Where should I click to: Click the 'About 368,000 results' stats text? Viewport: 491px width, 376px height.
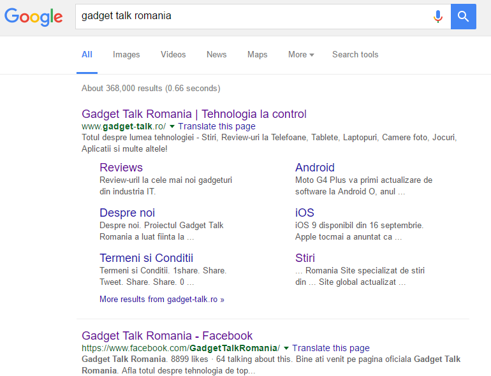point(151,89)
